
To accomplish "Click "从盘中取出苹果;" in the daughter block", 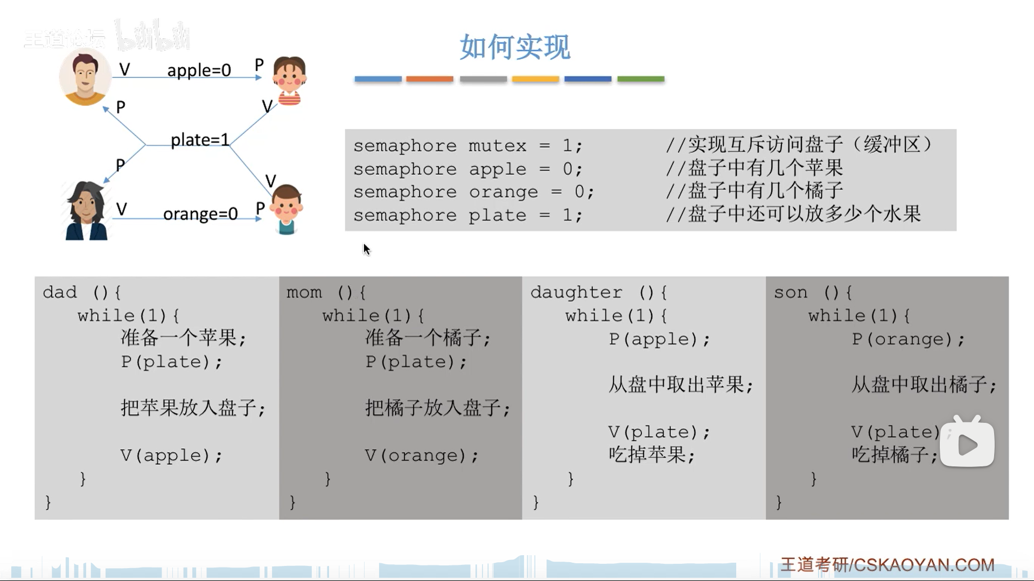I will coord(681,385).
